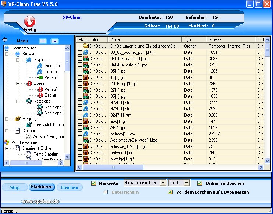This screenshot has width=273, height=214.
Task: Click the IExplorer icon in the tree
Action: (x=28, y=60)
